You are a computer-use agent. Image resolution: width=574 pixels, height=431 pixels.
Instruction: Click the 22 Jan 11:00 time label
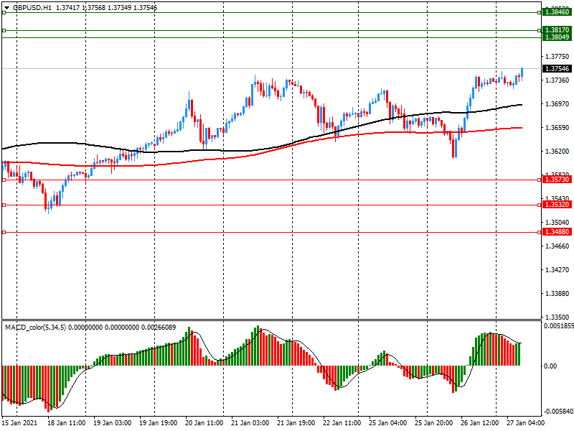coord(342,423)
